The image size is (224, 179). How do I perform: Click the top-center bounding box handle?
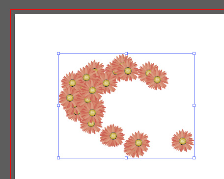126,53
